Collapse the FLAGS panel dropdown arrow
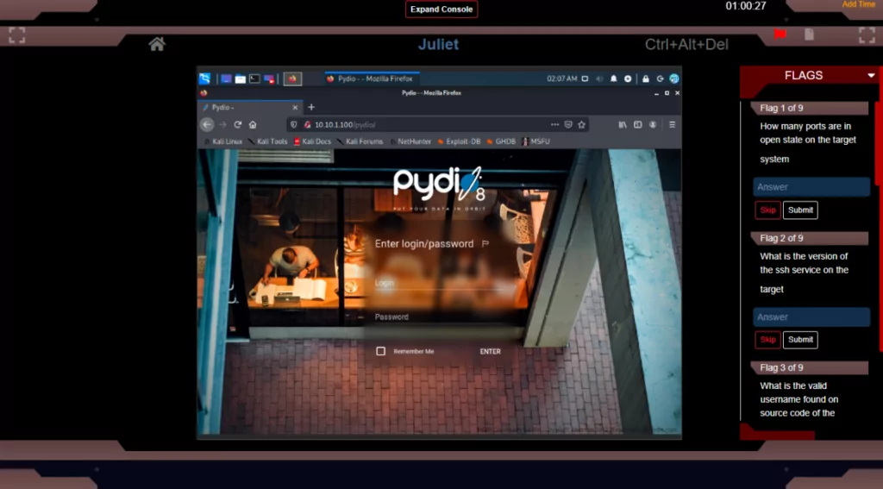The width and height of the screenshot is (883, 489). [871, 76]
